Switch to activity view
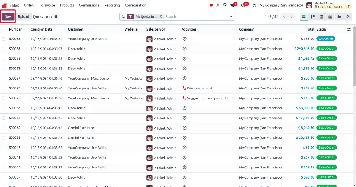Screen dimensions: 356x187 348,17
